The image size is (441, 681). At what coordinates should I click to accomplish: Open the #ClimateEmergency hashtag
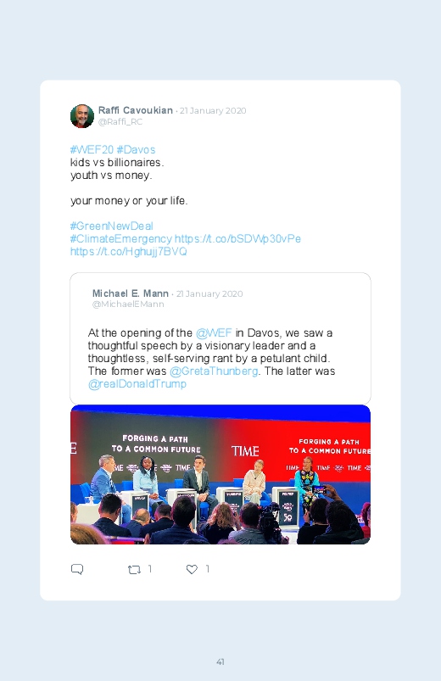pyautogui.click(x=121, y=239)
